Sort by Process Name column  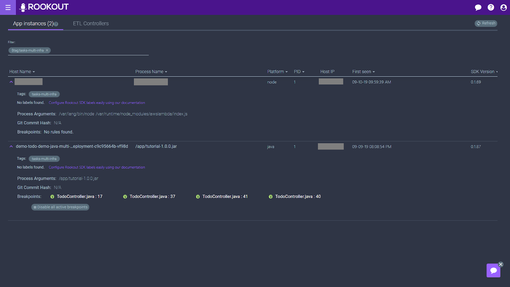tap(151, 72)
